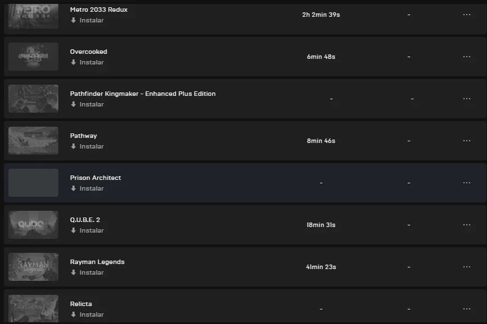Open the more options menu for Rayman Legends
Screen dimensions: 487x324
466,267
